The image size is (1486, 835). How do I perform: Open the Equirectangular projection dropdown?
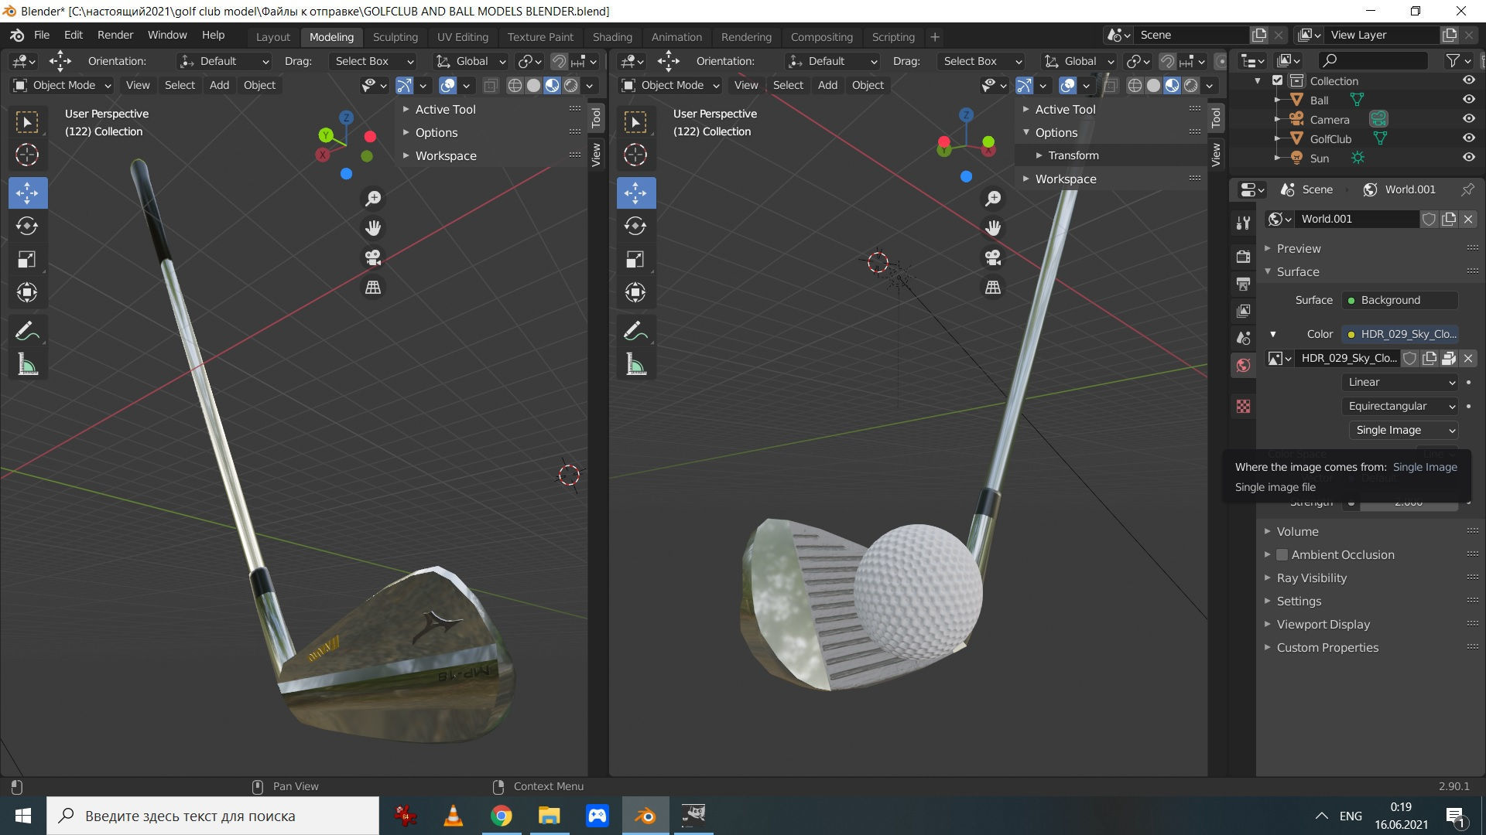(x=1401, y=406)
